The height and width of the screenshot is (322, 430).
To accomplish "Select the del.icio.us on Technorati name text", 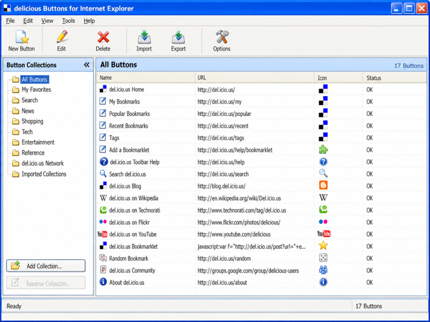I will tap(134, 210).
